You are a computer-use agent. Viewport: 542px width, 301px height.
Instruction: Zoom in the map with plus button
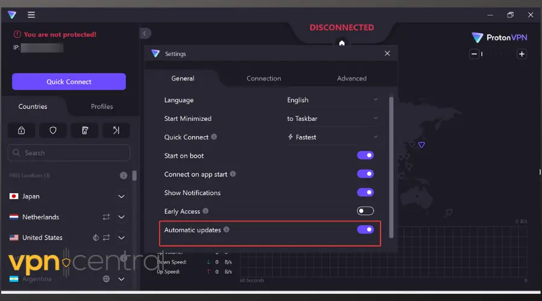[x=522, y=54]
